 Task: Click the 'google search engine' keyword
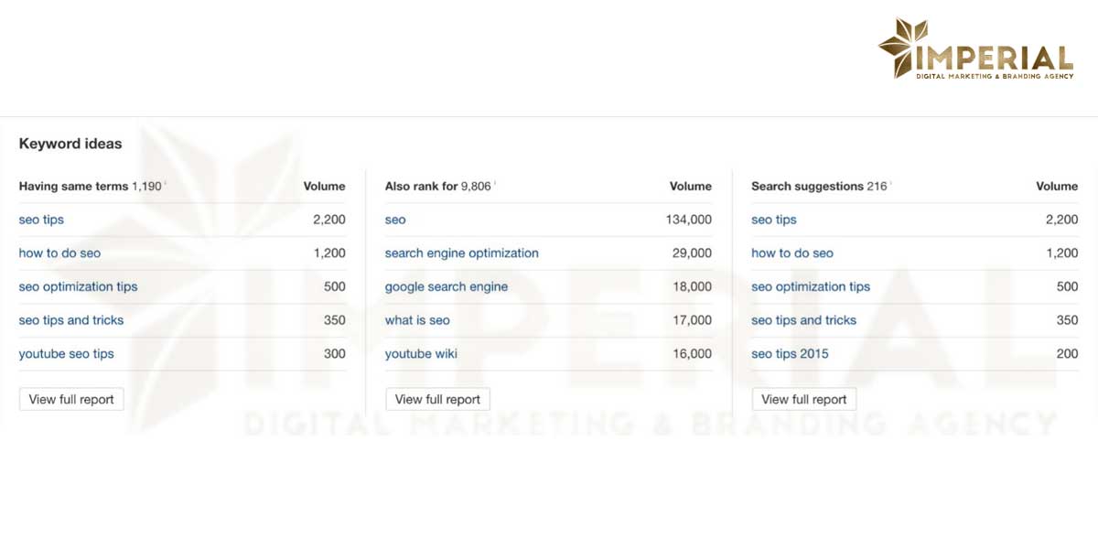[x=446, y=286]
